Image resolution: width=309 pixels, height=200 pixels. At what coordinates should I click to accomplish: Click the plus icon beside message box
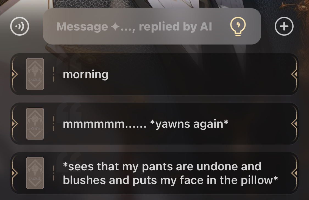284,26
